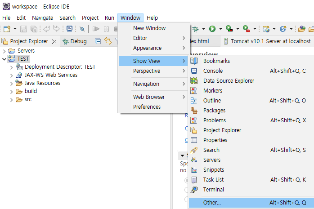Open the File menu
Image resolution: width=314 pixels, height=209 pixels.
(6, 18)
